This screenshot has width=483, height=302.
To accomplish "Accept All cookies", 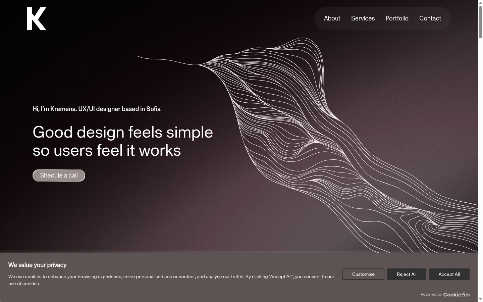I will 449,274.
